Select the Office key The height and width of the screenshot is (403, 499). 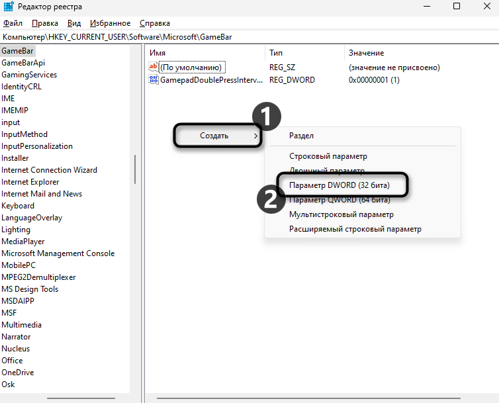click(x=12, y=361)
